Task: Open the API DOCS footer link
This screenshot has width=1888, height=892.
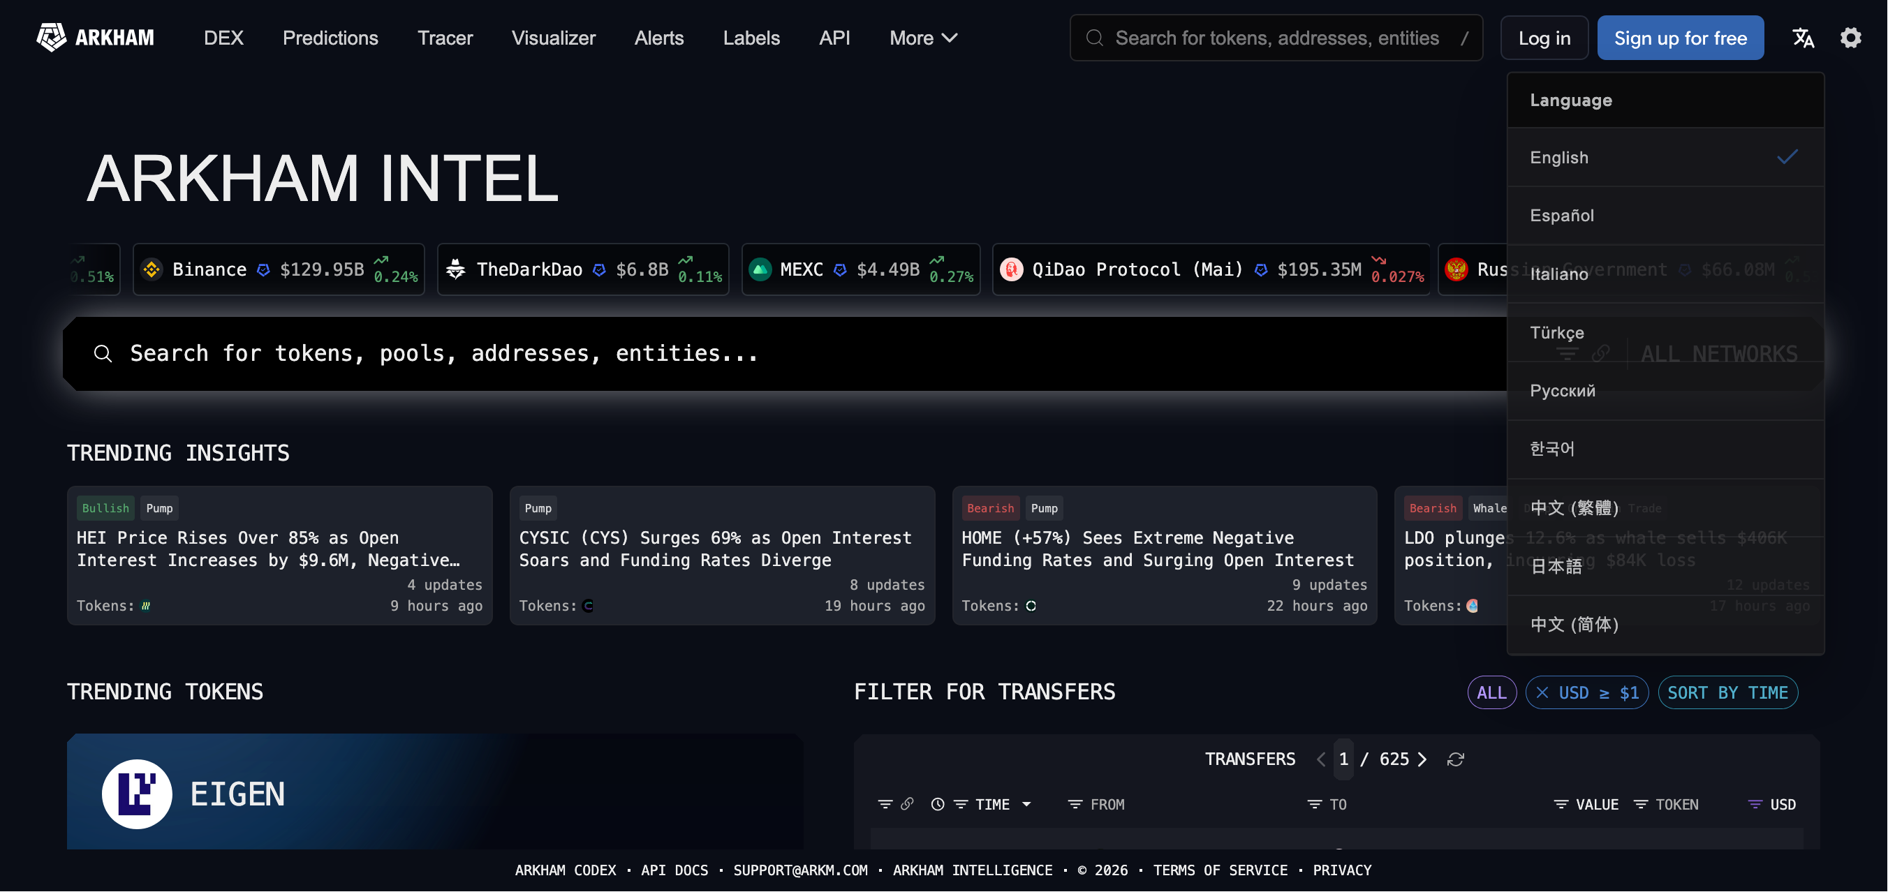Action: point(674,870)
